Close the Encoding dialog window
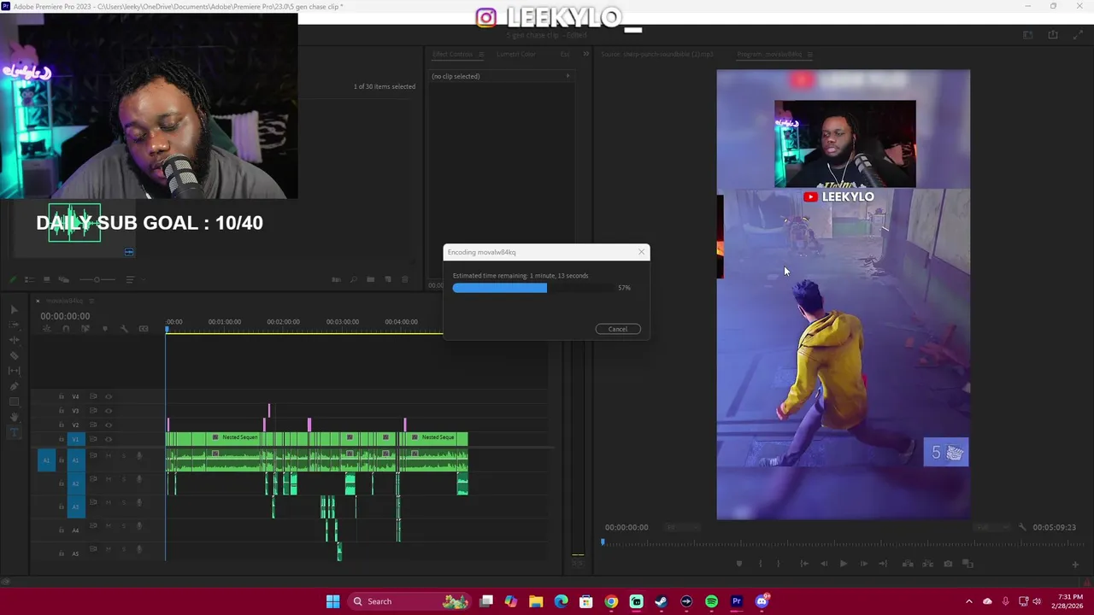Viewport: 1094px width, 615px height. (641, 252)
